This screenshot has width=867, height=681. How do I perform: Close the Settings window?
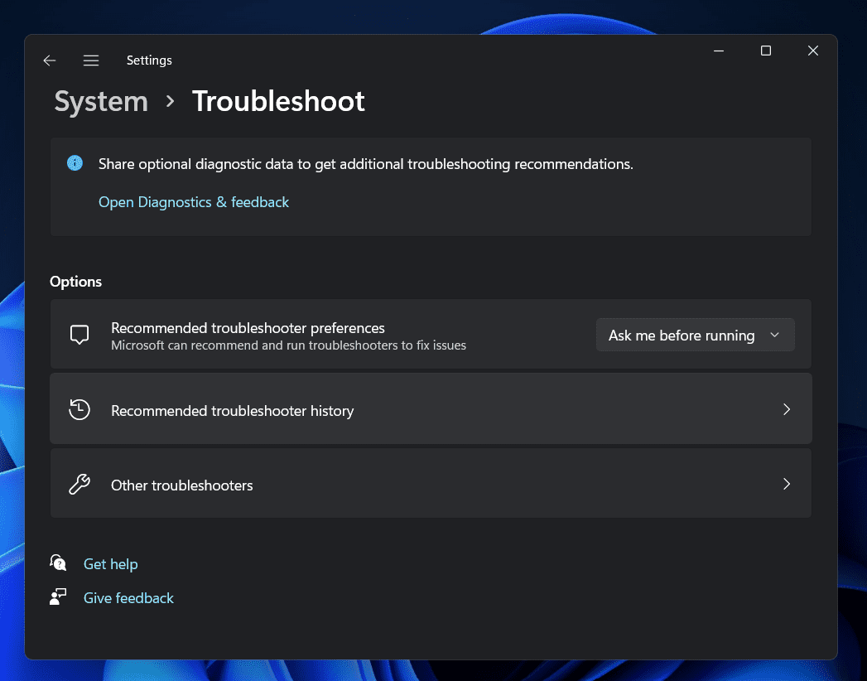coord(813,51)
